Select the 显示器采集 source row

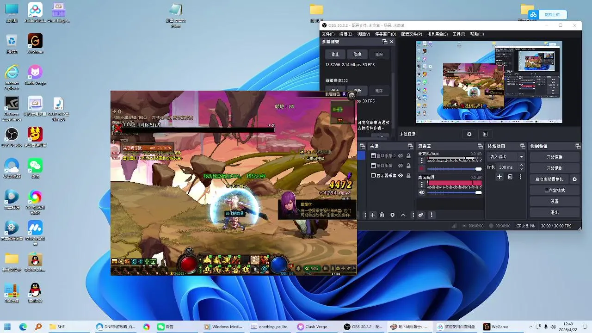pos(391,176)
